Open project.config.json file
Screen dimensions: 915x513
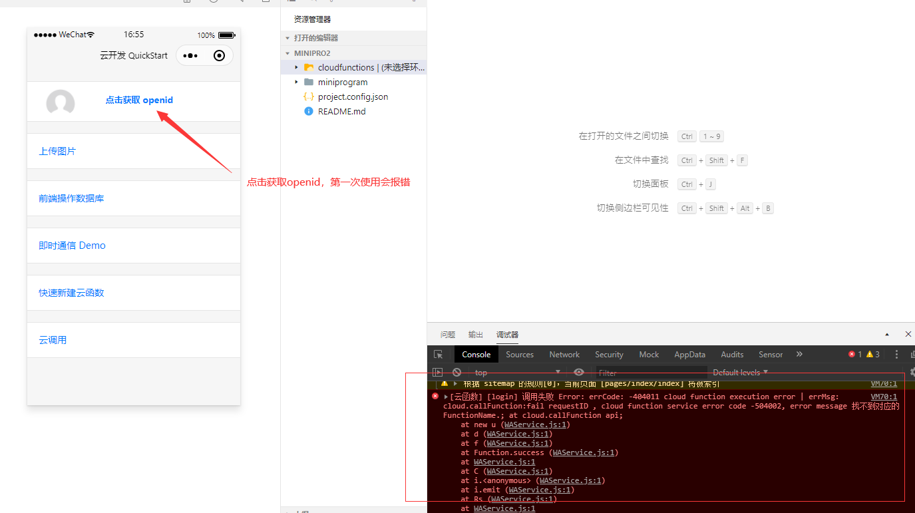(353, 96)
